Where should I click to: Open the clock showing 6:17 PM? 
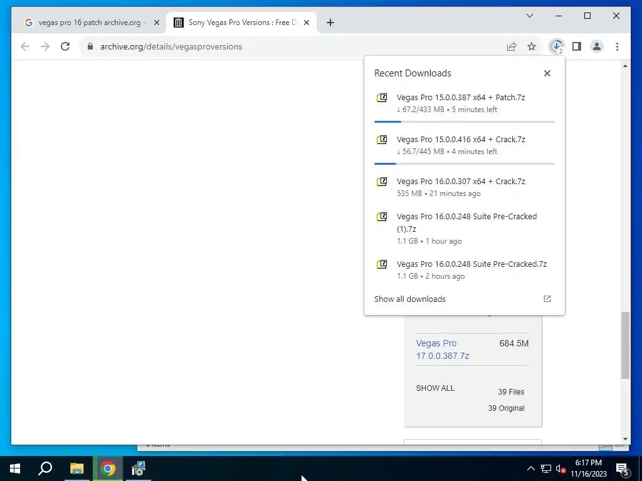(x=588, y=468)
